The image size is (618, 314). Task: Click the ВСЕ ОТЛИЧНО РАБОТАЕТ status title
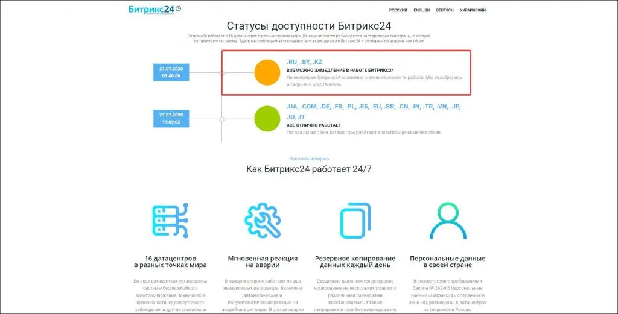point(313,125)
